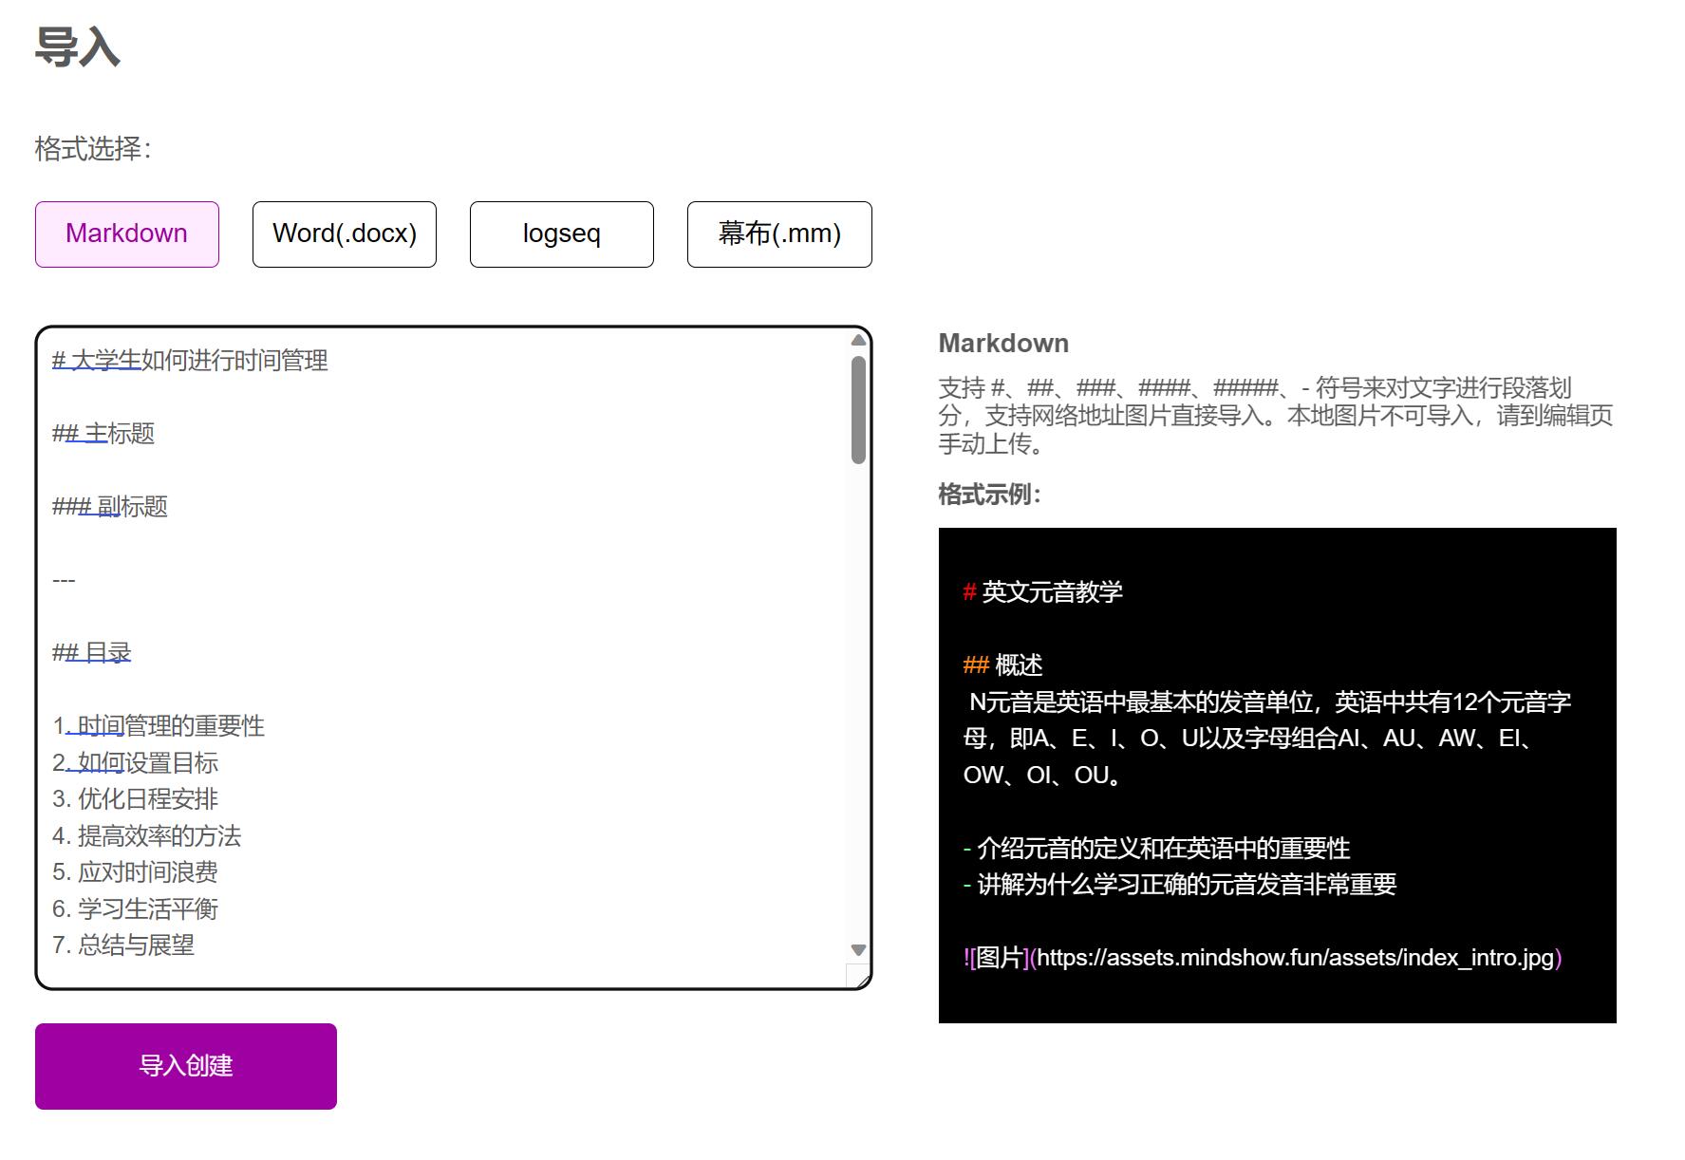Click the '### 副标题' line in the editor

(109, 507)
